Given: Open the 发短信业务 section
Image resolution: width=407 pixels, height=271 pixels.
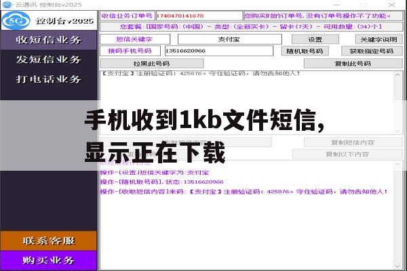Looking at the screenshot, I should pos(49,60).
